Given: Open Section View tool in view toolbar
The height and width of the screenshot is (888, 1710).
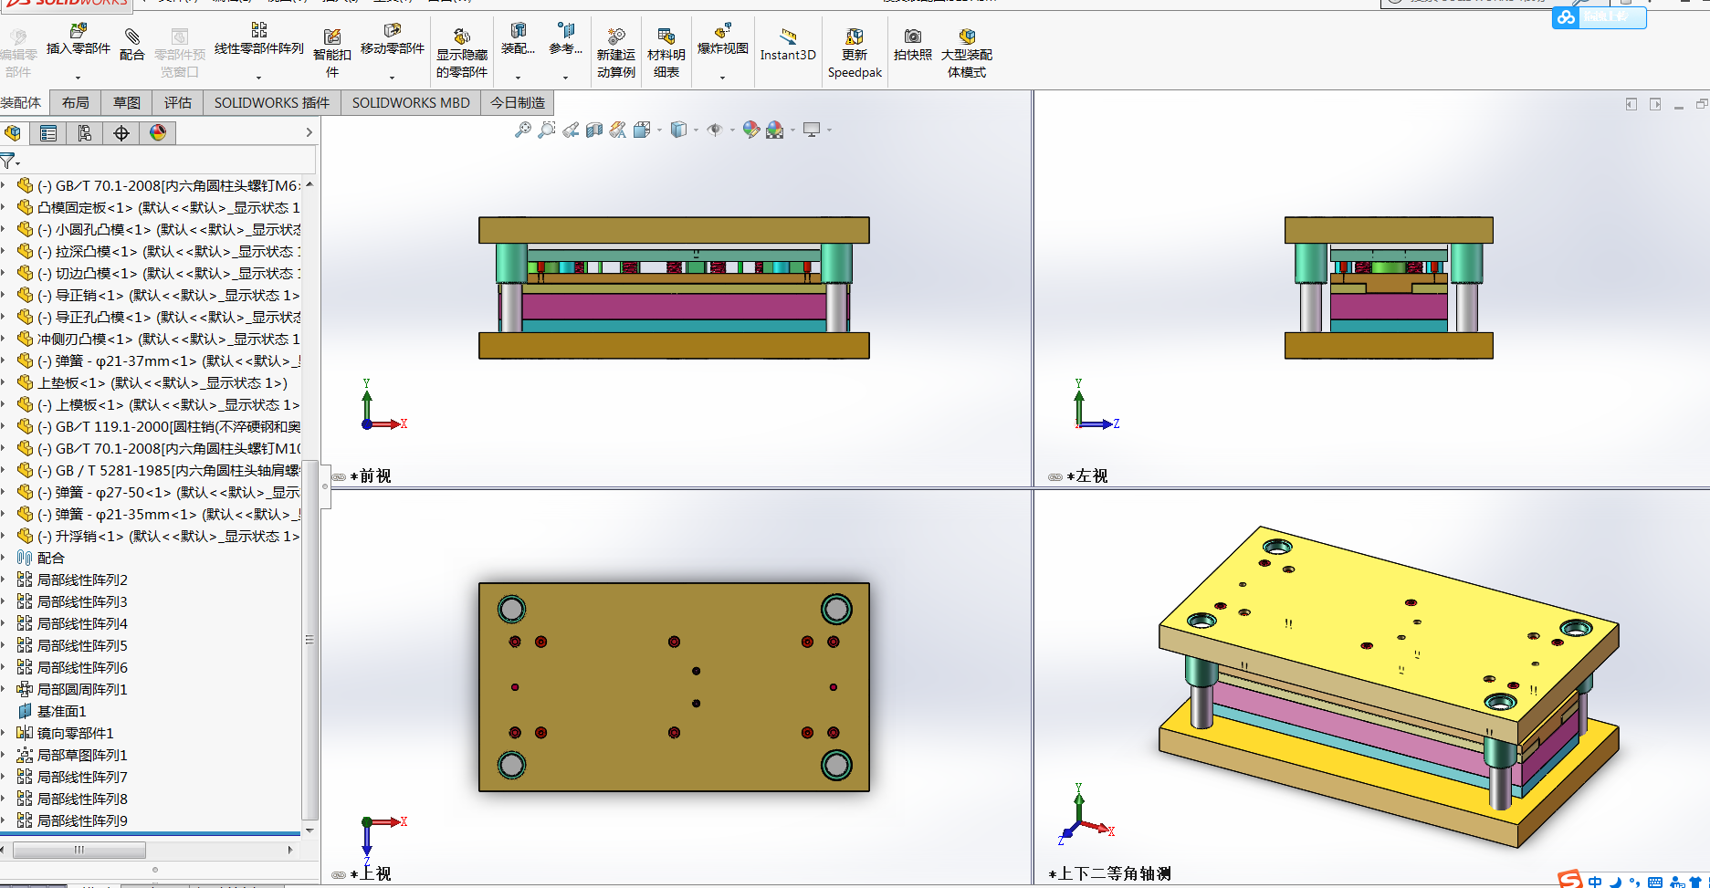Looking at the screenshot, I should point(594,131).
